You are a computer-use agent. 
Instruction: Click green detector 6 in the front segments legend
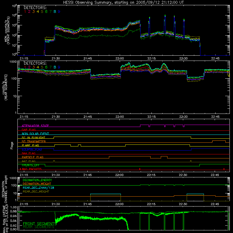click(x=46, y=12)
